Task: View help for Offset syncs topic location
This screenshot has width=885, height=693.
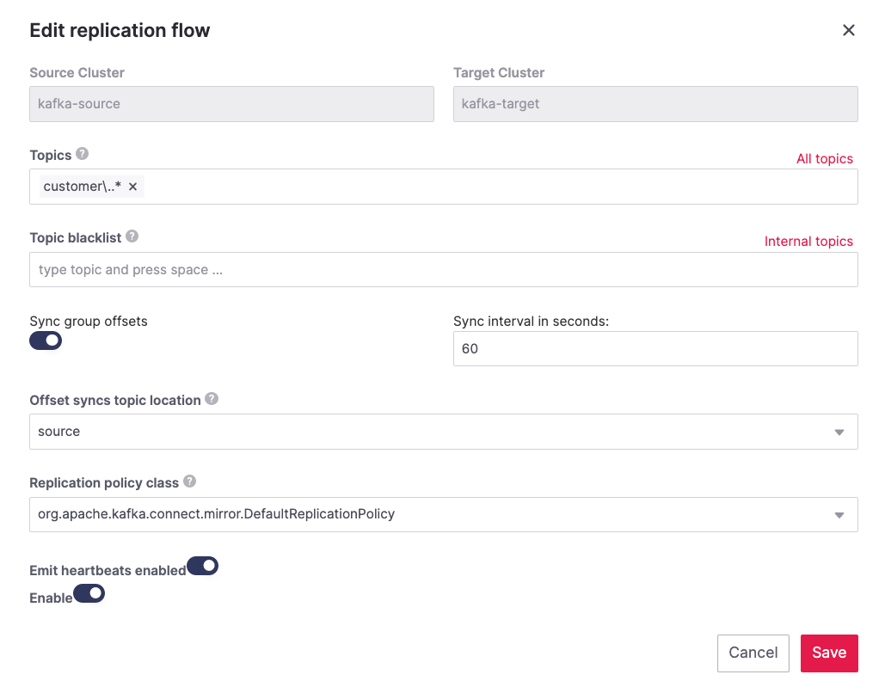Action: (x=212, y=399)
